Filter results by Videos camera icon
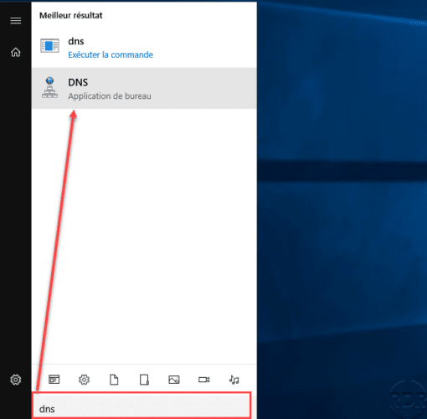Viewport: 427px width, 419px height. (x=204, y=380)
